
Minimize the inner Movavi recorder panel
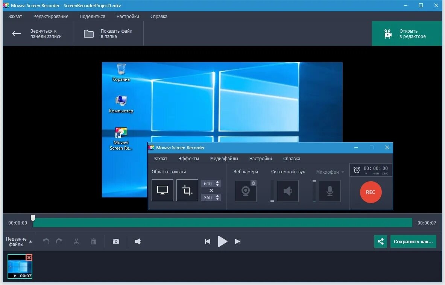pos(356,147)
